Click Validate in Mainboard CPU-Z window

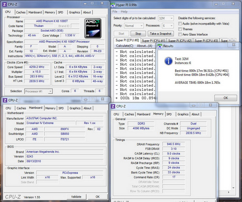(x=76, y=197)
